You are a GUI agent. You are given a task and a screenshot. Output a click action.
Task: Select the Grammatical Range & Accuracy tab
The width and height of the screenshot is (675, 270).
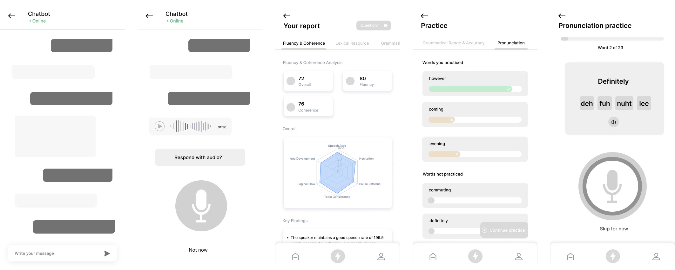tap(453, 43)
